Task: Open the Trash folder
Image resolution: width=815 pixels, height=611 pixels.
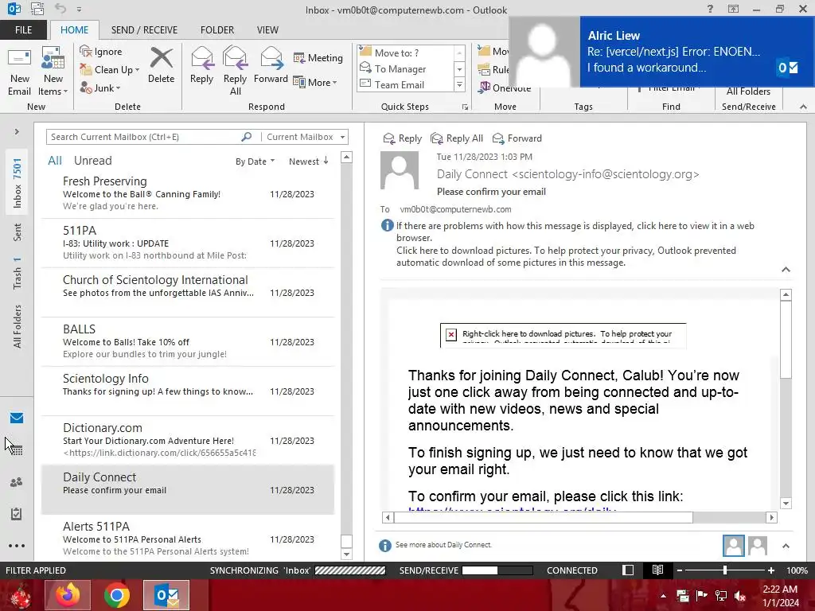Action: 18,273
